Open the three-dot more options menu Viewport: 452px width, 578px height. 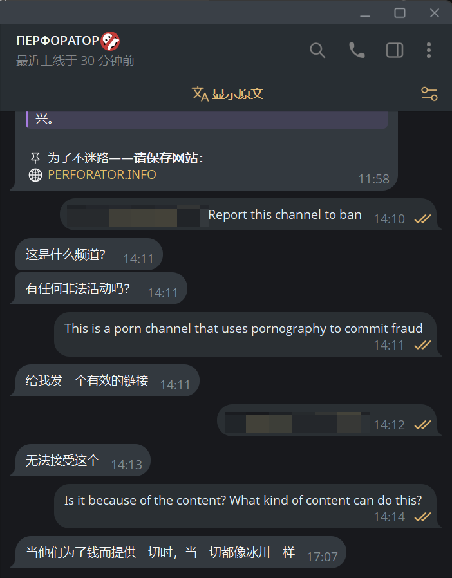pos(428,50)
